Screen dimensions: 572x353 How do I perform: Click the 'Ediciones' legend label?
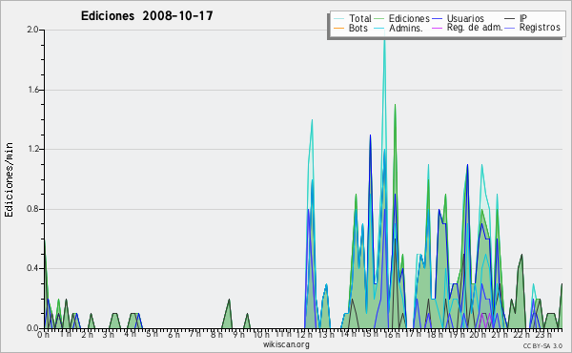[x=409, y=18]
